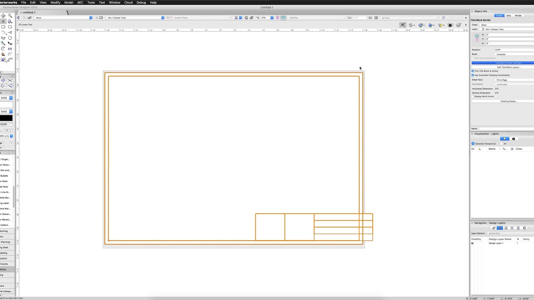The width and height of the screenshot is (534, 300).
Task: Open the Help menu
Action: [x=153, y=2]
